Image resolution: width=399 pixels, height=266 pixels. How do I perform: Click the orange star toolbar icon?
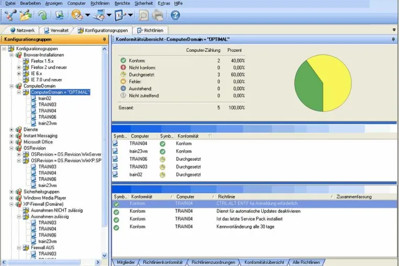[x=77, y=15]
